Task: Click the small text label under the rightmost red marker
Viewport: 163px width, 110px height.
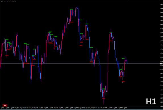Action: click(x=123, y=82)
